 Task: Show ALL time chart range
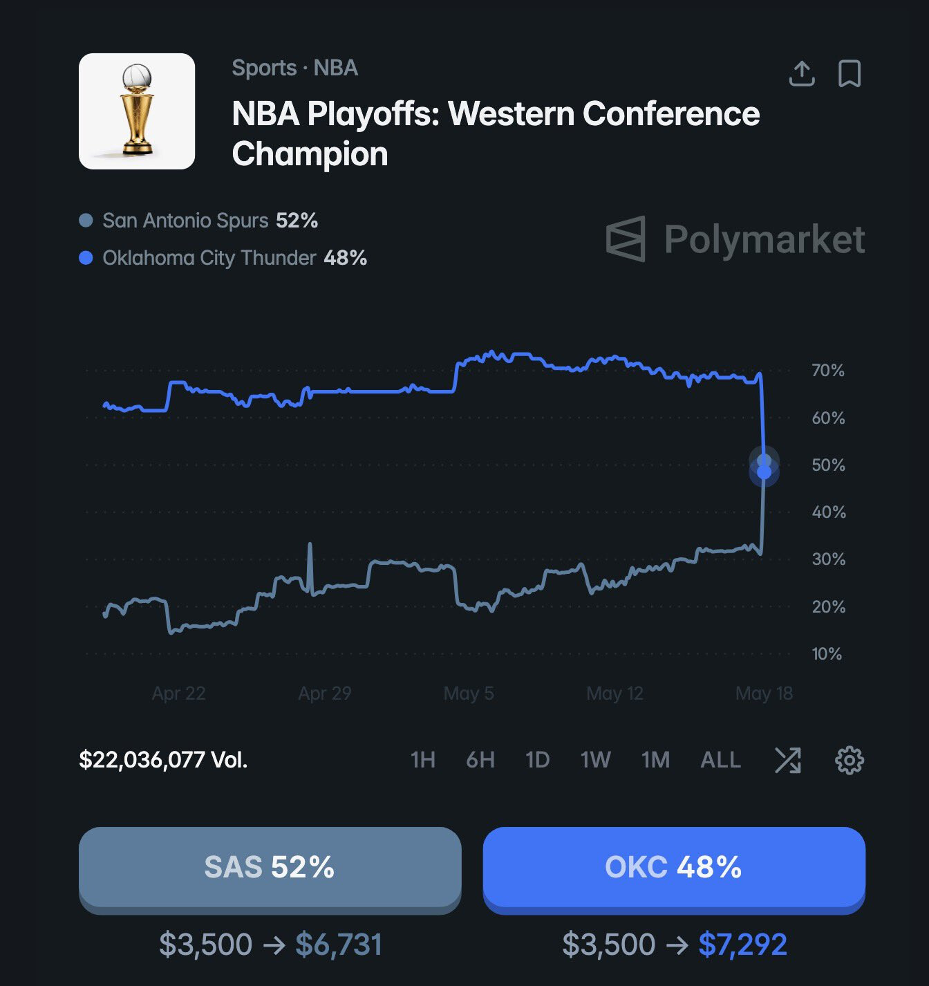pyautogui.click(x=720, y=760)
